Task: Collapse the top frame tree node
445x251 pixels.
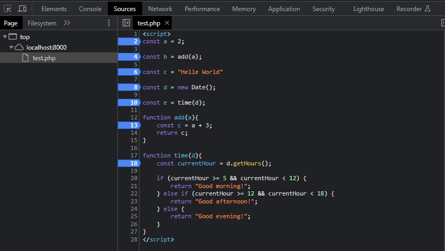Action: pos(5,37)
